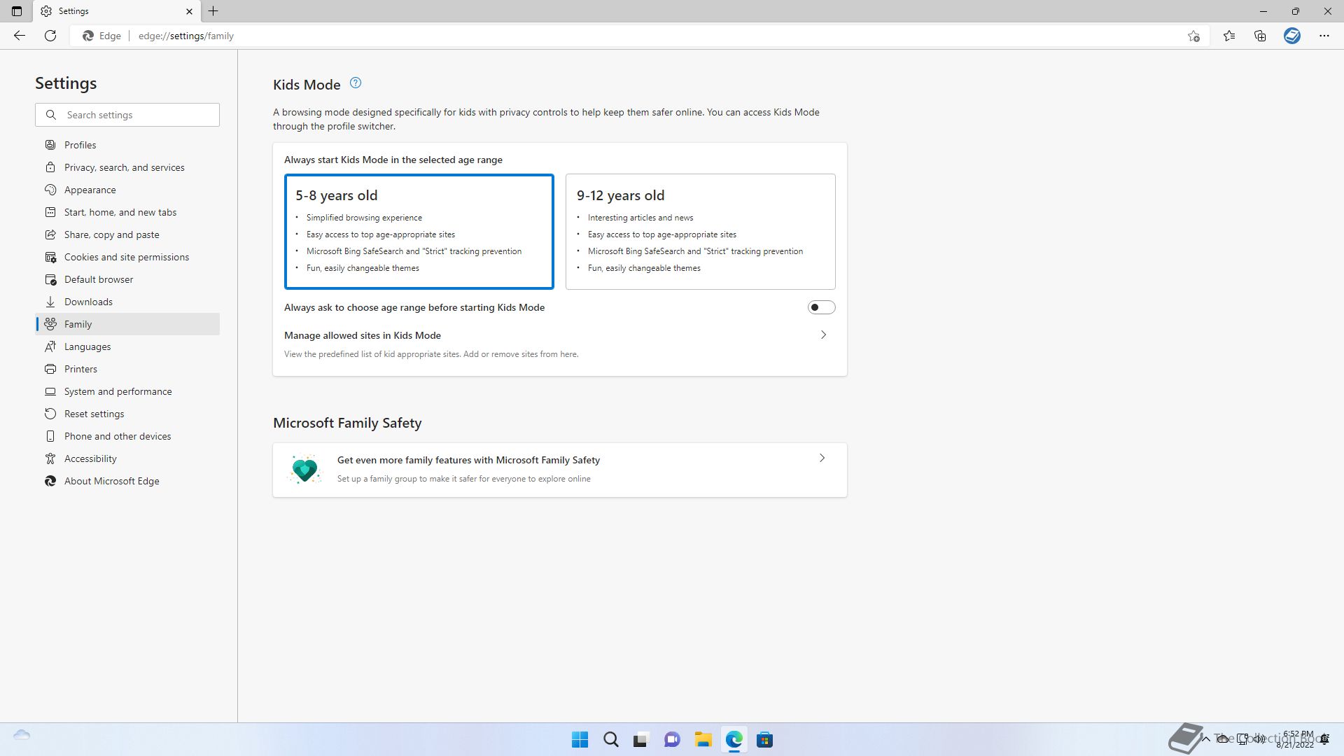Open the Favorites list icon

coord(1229,36)
